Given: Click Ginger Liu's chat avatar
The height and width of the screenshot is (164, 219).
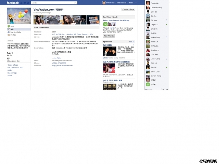Looking at the screenshot, I should 148,25.
